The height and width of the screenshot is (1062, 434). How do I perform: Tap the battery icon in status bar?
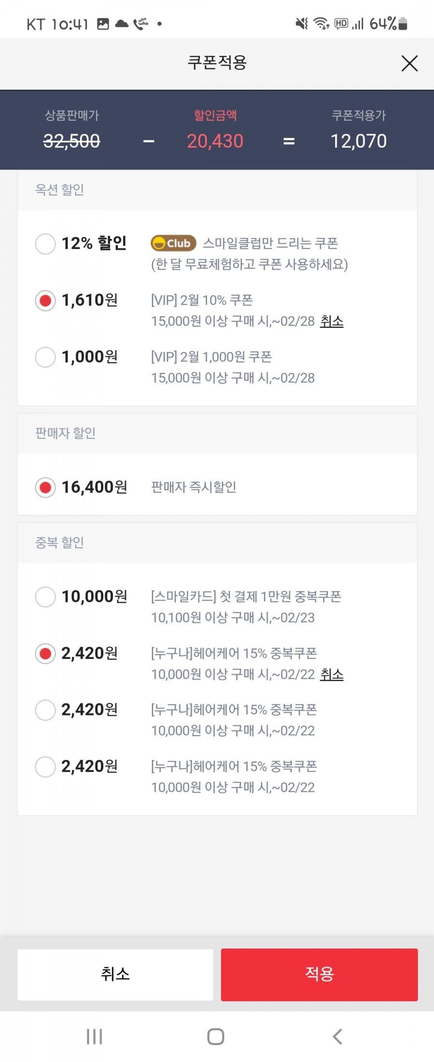click(403, 23)
